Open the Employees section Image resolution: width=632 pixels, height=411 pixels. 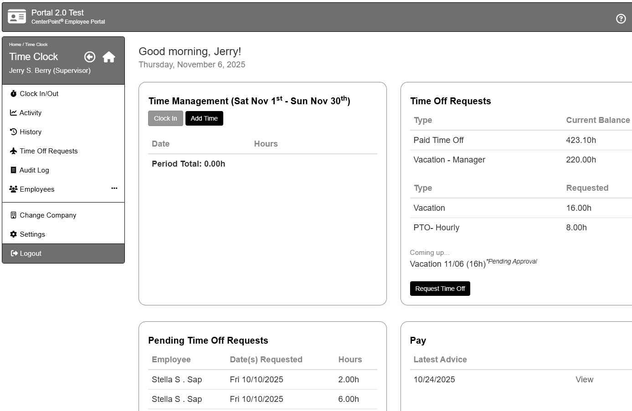pos(37,189)
